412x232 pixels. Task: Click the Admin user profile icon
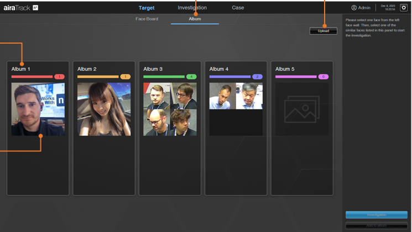pos(354,8)
